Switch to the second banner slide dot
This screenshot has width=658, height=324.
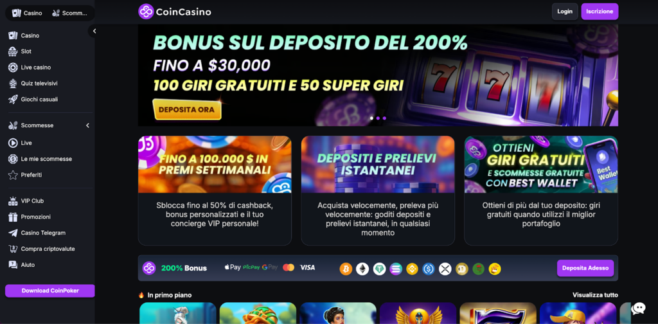point(378,118)
